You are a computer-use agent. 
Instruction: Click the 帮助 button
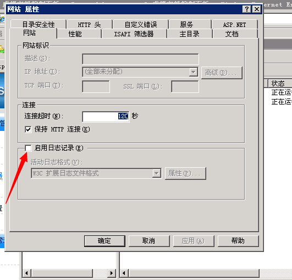(x=238, y=241)
